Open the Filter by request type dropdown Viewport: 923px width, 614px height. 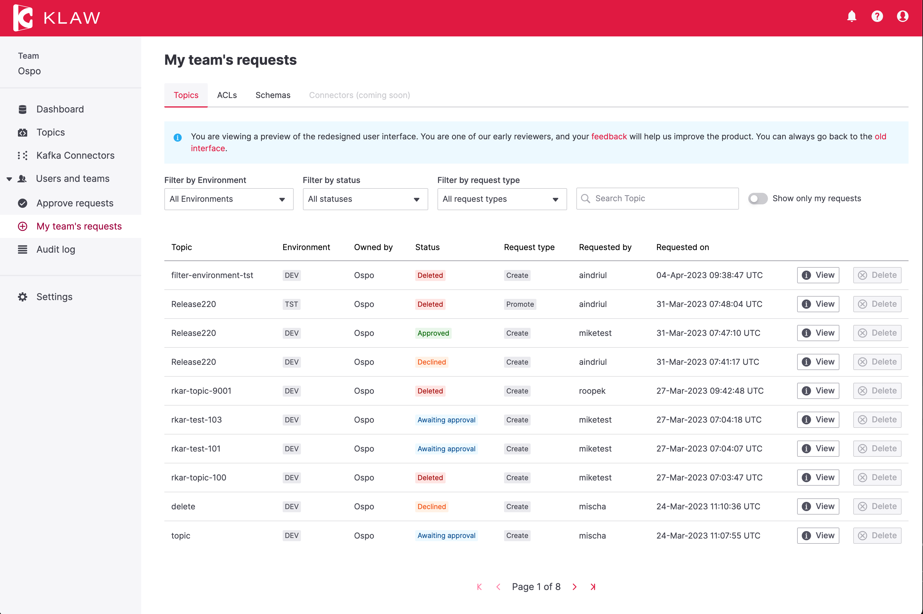[x=502, y=199]
